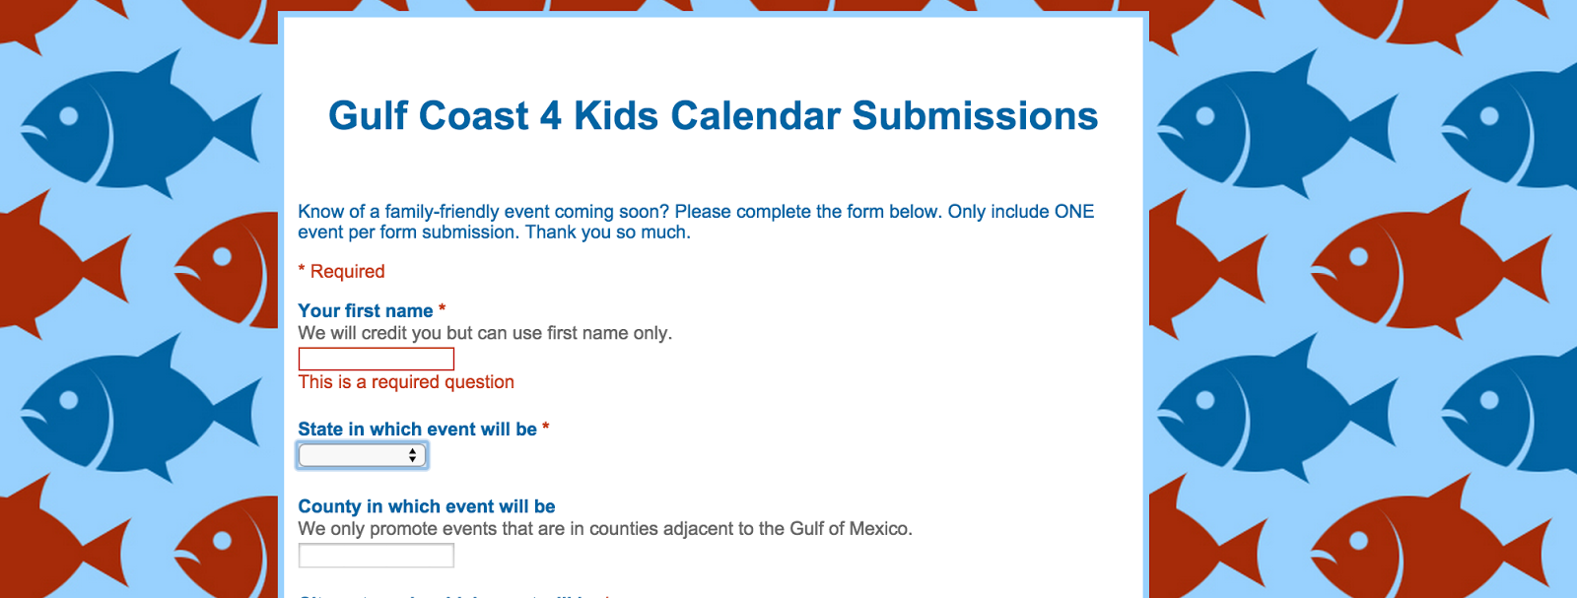The height and width of the screenshot is (598, 1577).
Task: Click the 'County in which event will be' label
Action: pos(427,506)
